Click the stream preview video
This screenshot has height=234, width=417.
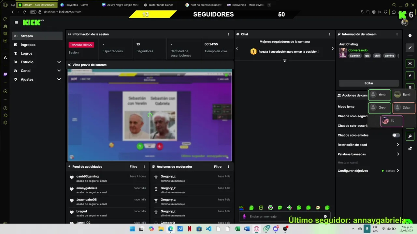(x=150, y=115)
